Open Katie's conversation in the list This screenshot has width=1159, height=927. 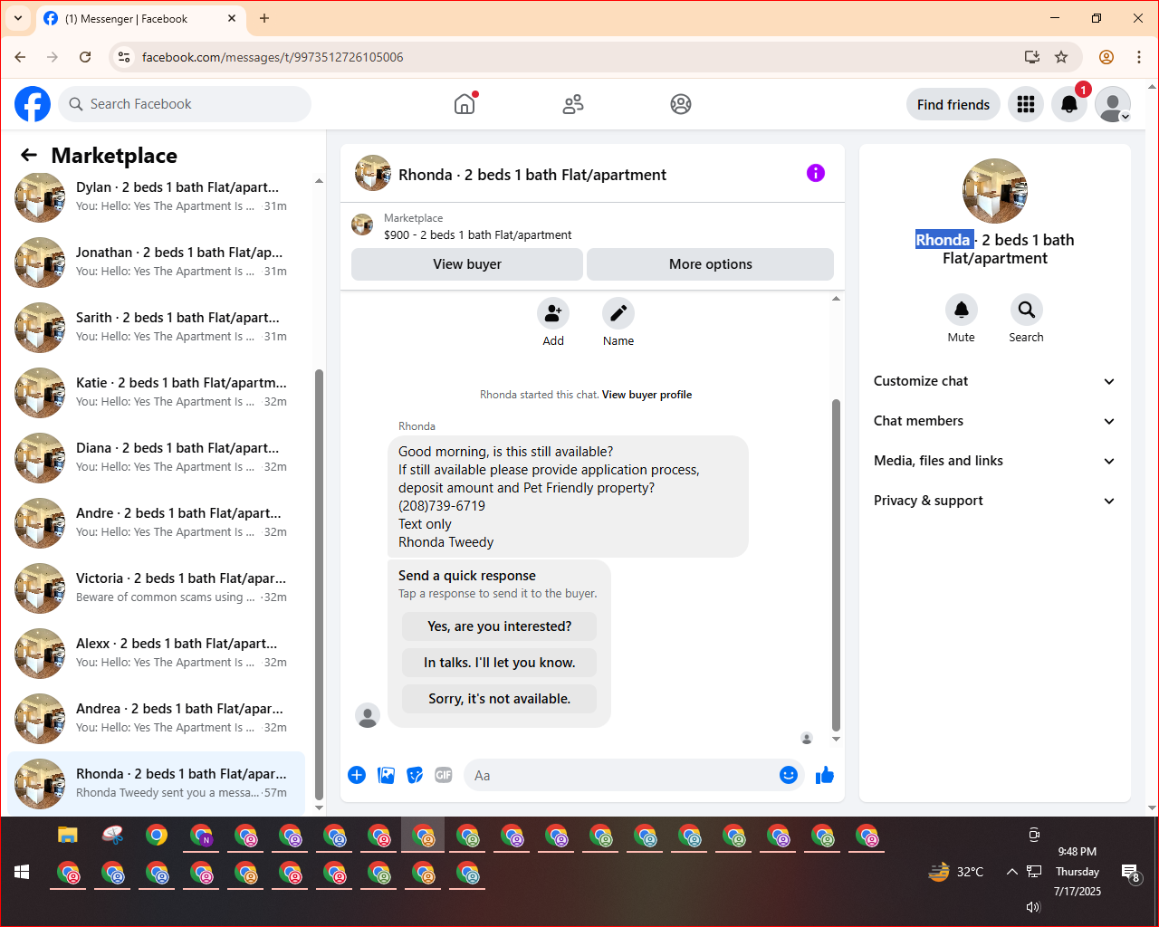click(x=156, y=392)
